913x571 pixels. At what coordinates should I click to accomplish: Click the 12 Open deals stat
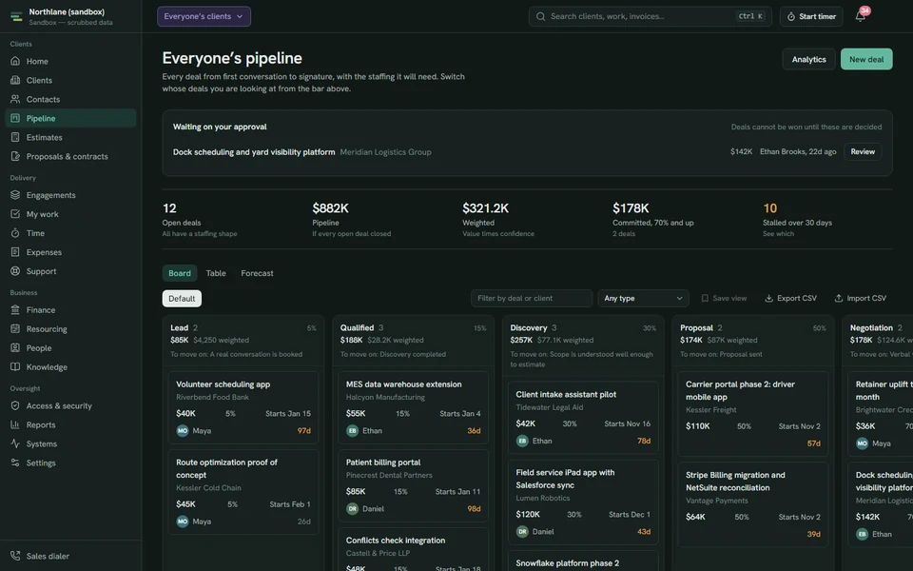pos(200,220)
